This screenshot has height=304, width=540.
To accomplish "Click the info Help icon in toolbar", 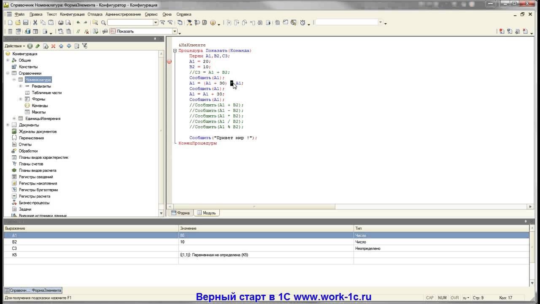I will 213,22.
